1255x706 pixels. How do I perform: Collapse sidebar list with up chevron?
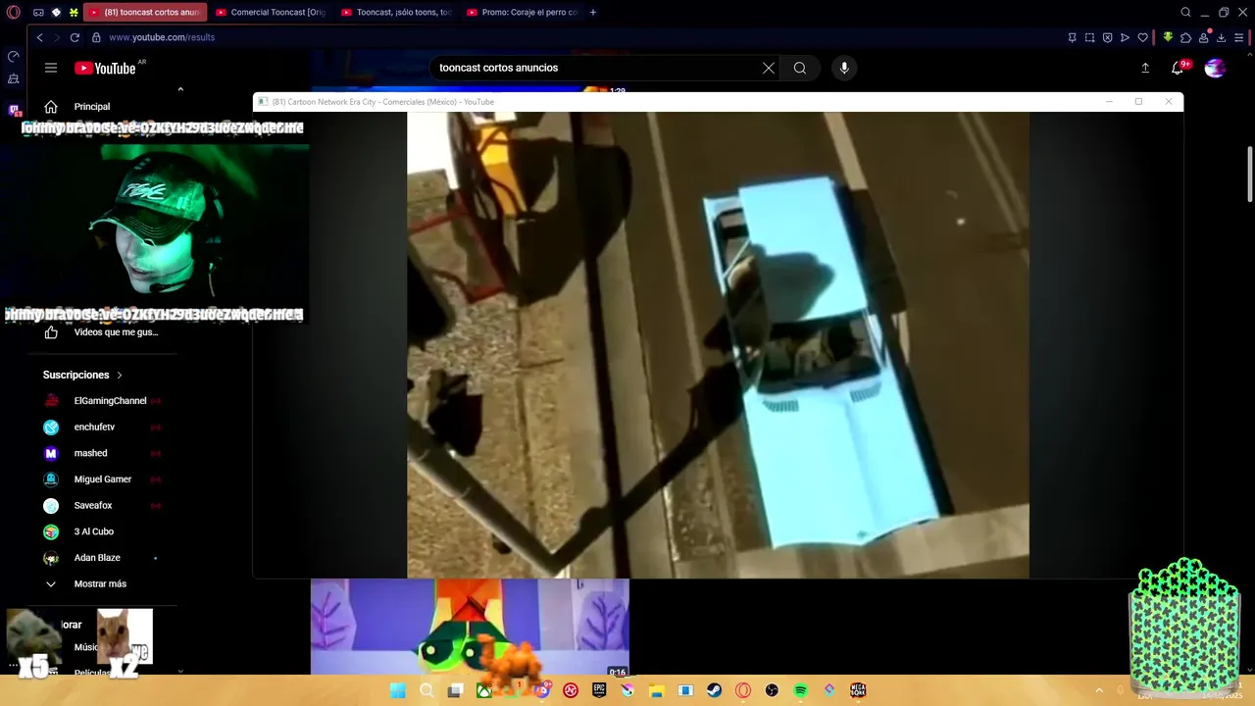180,89
